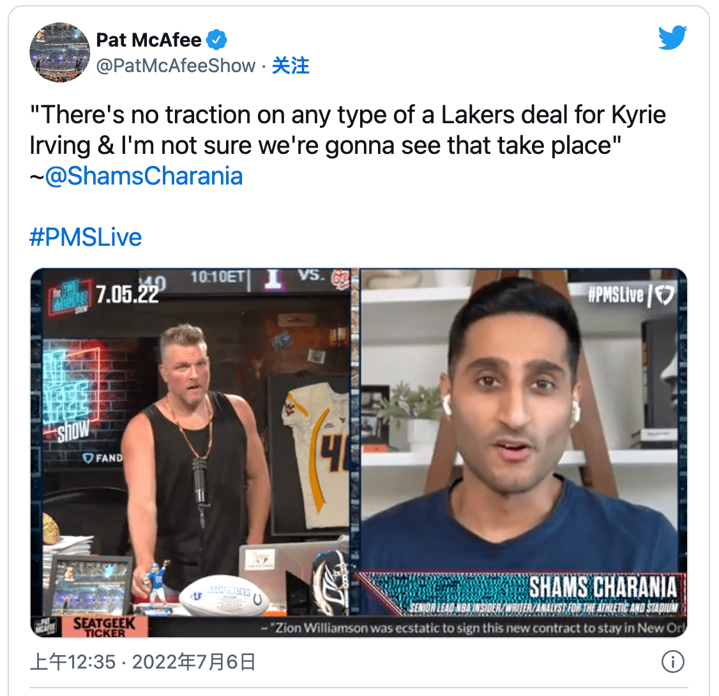
Task: Open the tweet info circle icon
Action: [672, 662]
